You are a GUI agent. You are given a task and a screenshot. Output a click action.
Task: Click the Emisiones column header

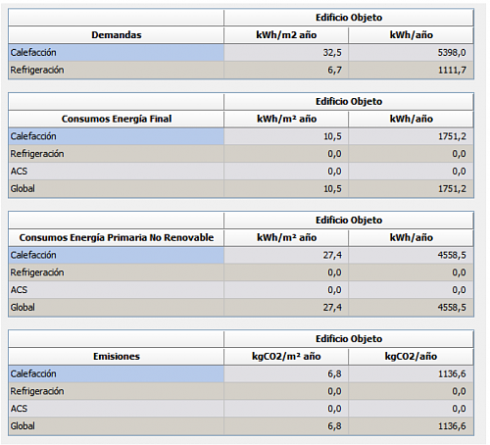(x=117, y=356)
